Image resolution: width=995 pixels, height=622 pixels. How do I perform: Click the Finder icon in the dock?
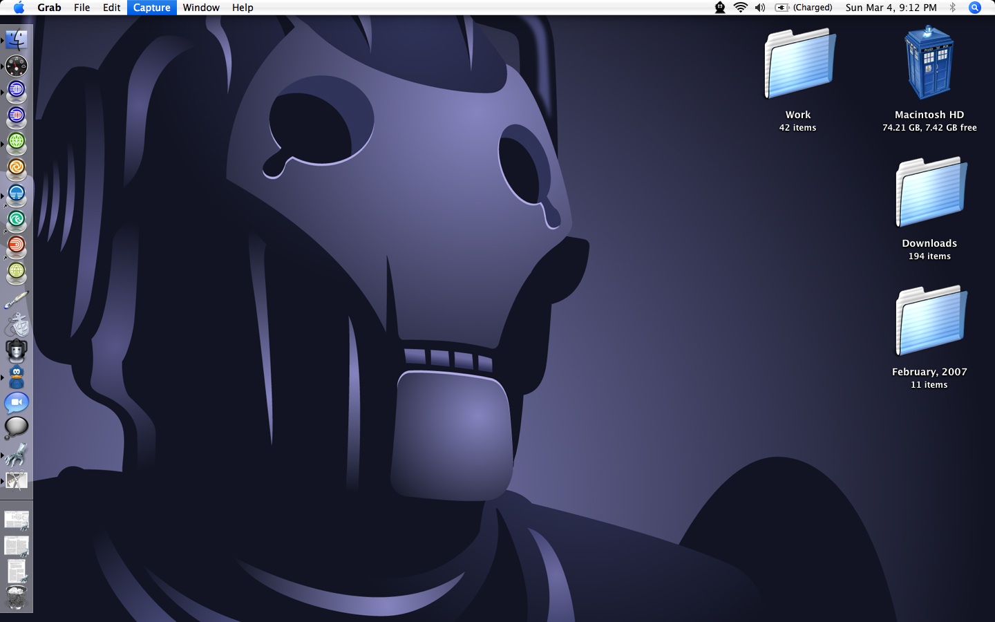tap(17, 39)
